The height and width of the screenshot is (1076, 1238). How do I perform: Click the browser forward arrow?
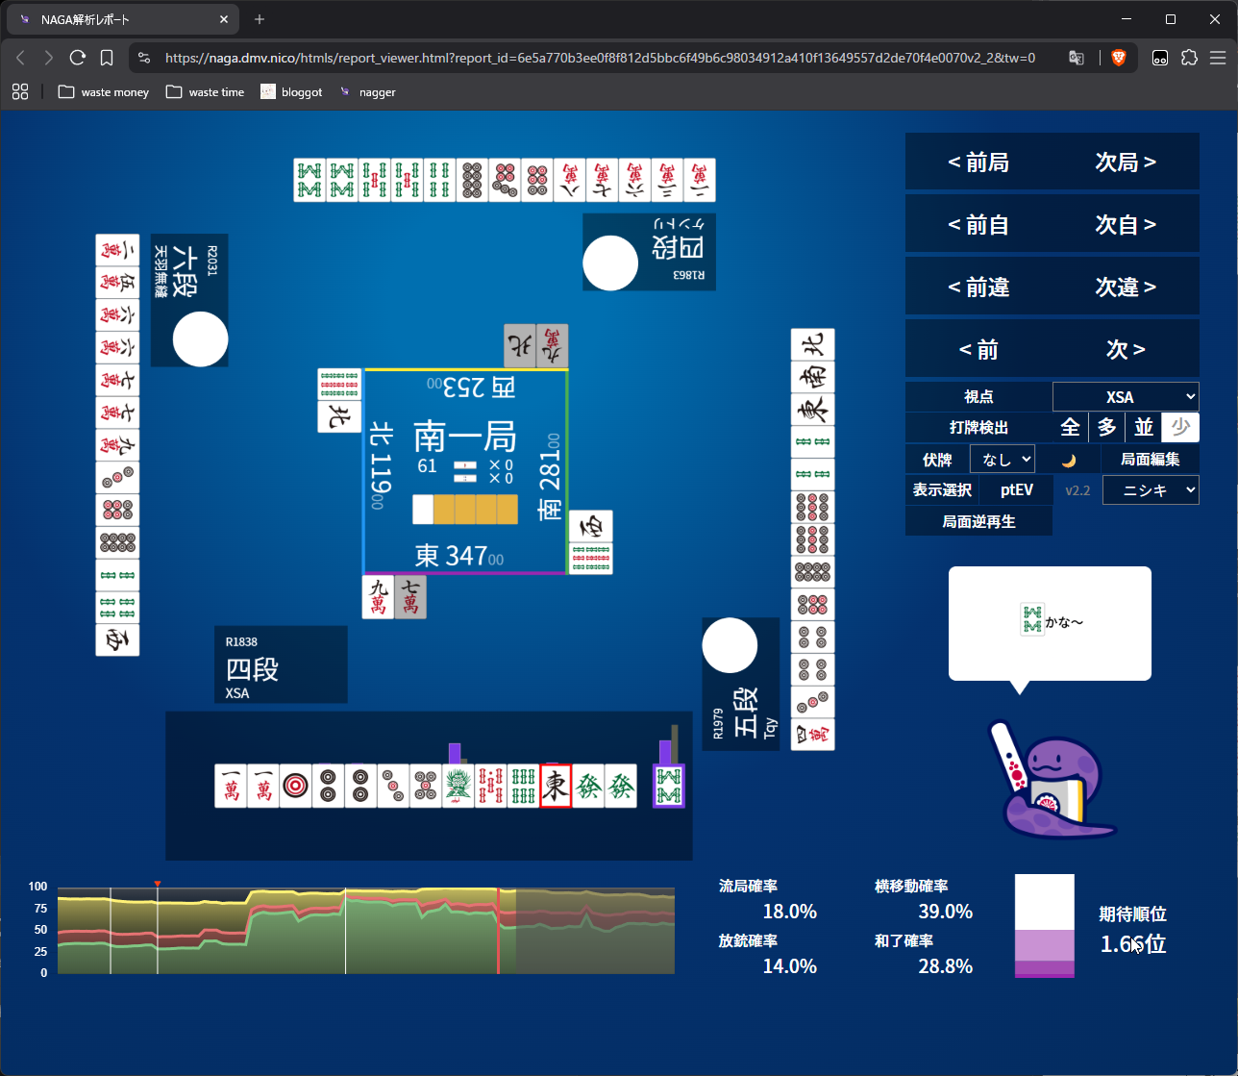49,58
